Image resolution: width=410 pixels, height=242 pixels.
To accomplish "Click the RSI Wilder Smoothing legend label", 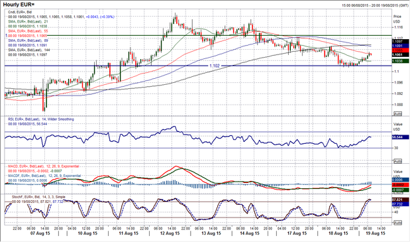I will [x=41, y=119].
